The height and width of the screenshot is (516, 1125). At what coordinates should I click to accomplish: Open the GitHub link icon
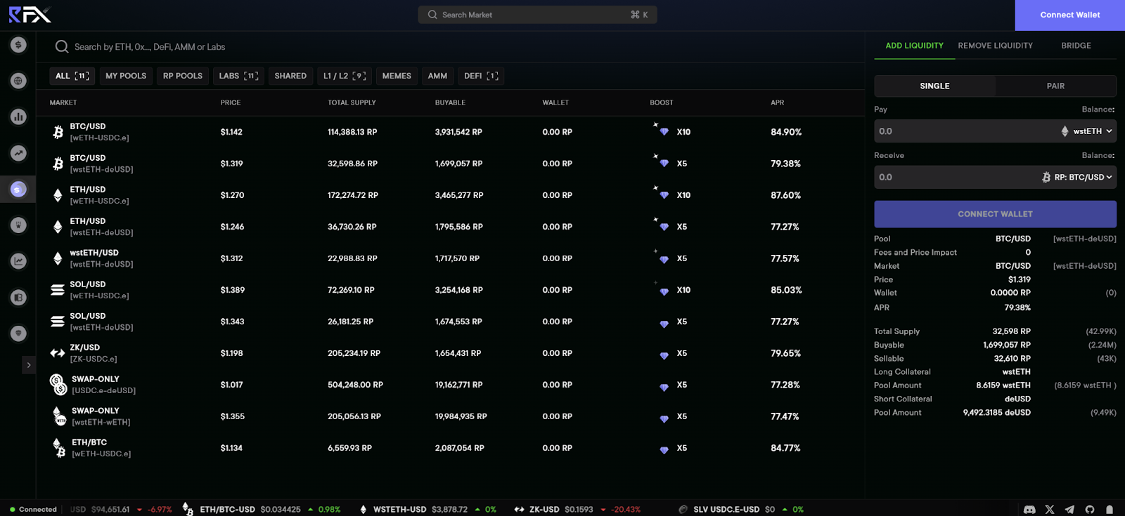click(x=1090, y=510)
